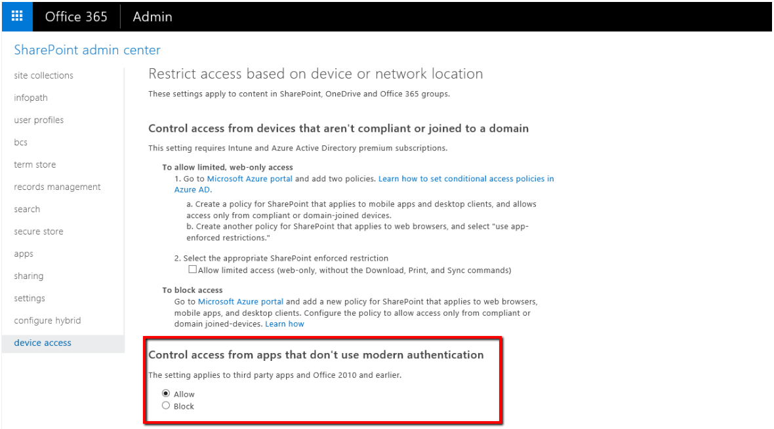Open the Admin header link
This screenshot has height=429, width=774.
coord(153,17)
